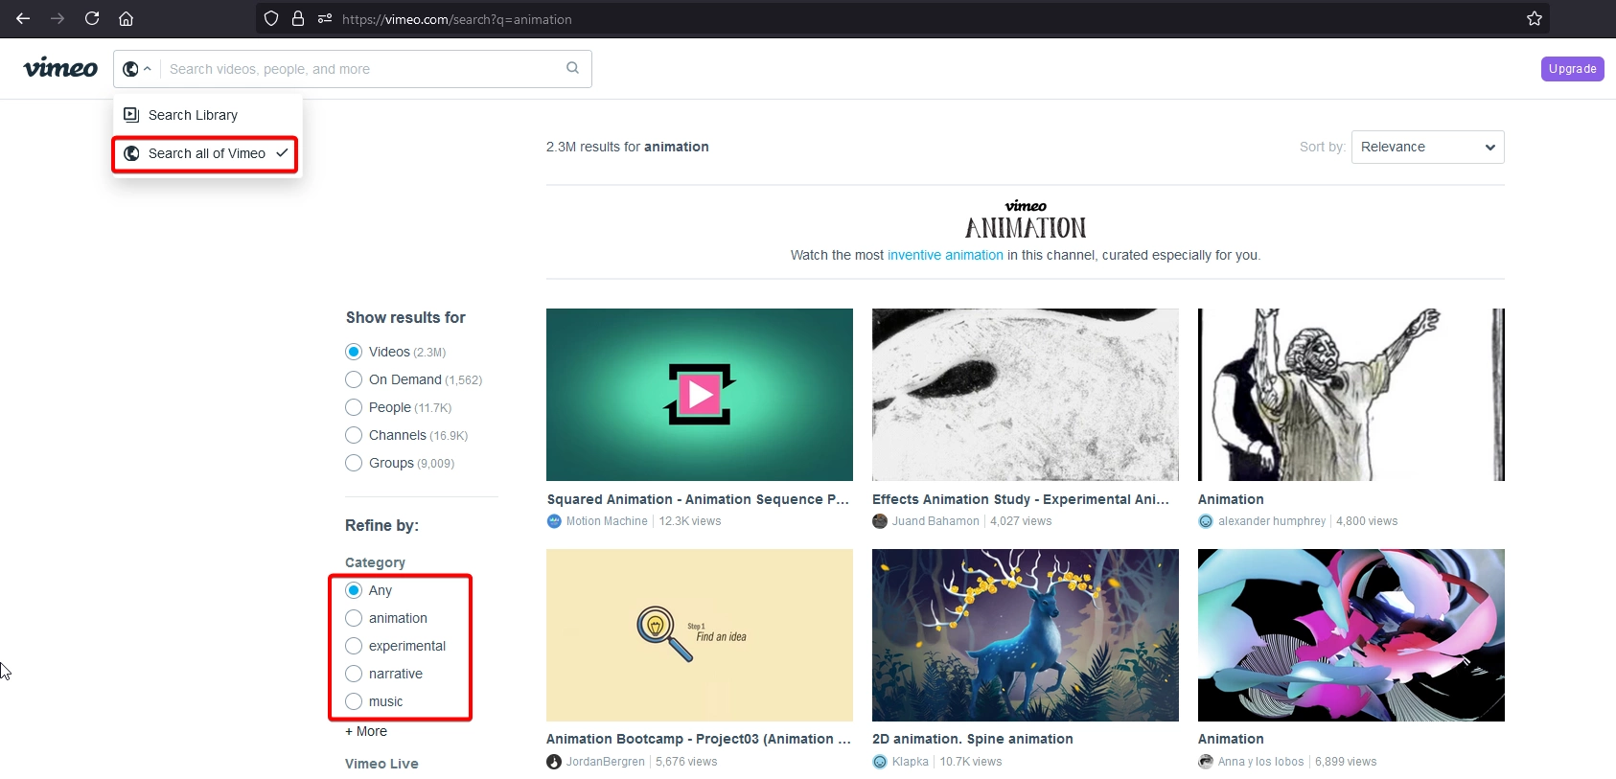This screenshot has height=779, width=1616.
Task: Open the JordanBergren uploader link
Action: click(605, 762)
